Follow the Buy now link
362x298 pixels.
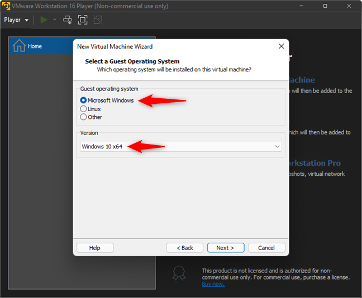pyautogui.click(x=213, y=284)
